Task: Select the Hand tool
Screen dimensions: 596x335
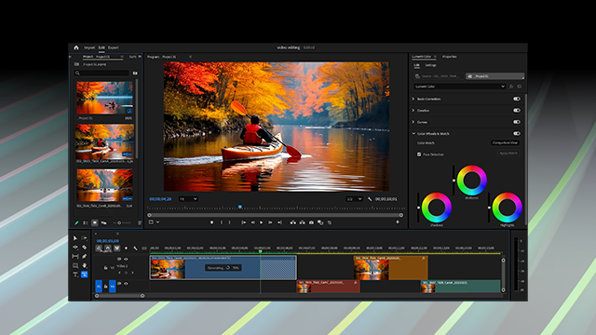Action: coord(84,265)
